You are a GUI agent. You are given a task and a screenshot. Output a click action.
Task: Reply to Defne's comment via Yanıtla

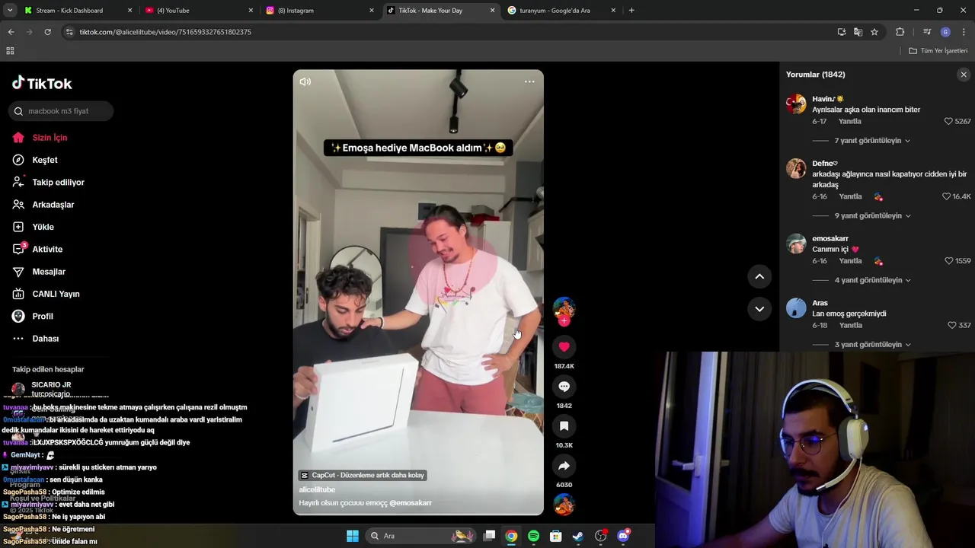pyautogui.click(x=850, y=196)
